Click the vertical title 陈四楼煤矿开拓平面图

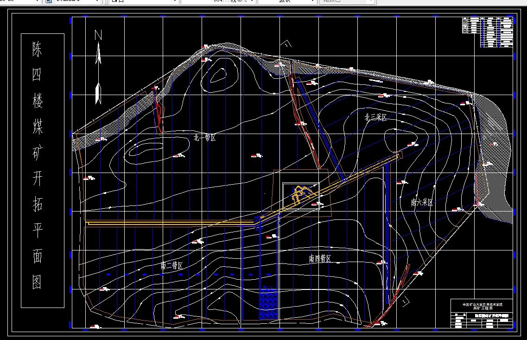[x=38, y=166]
